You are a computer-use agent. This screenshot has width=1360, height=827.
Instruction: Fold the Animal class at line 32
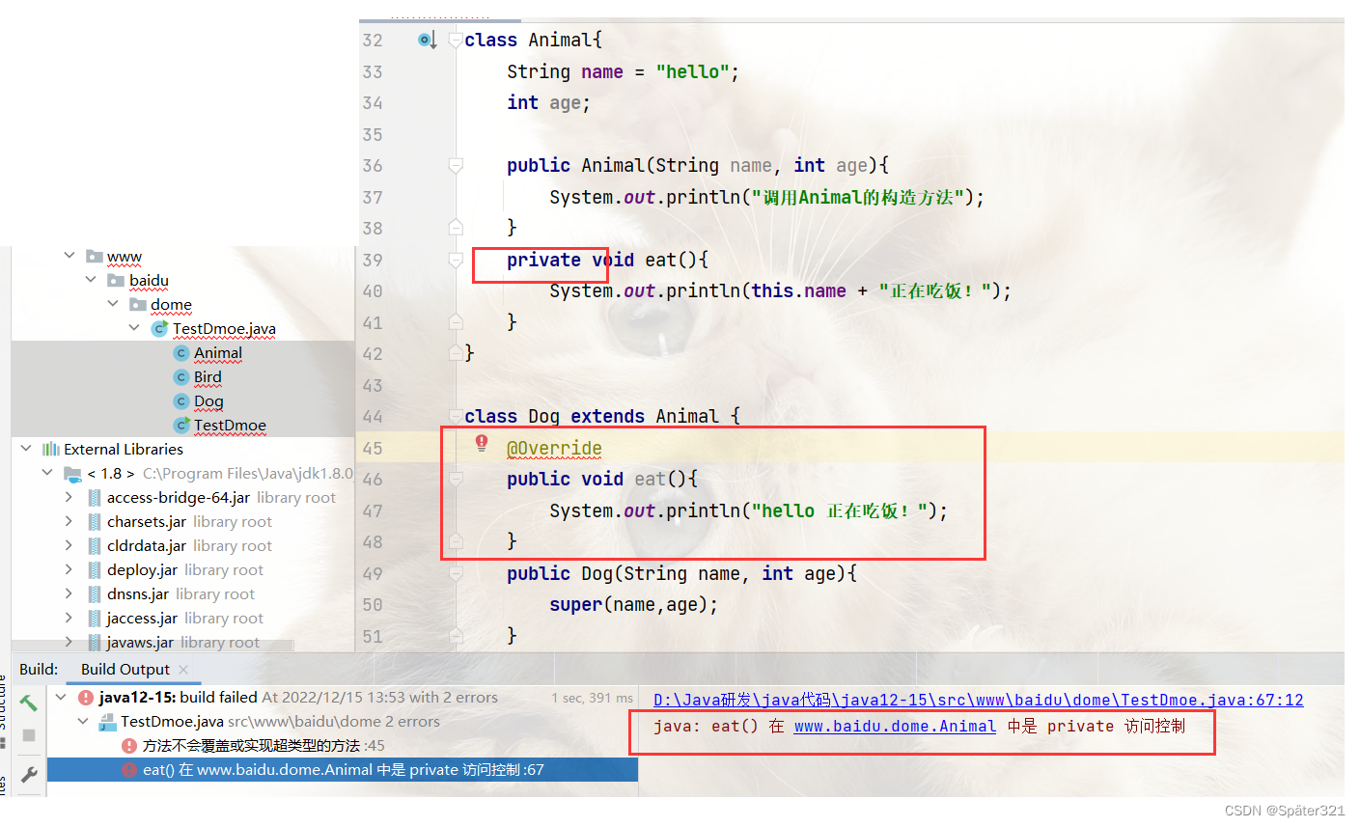click(x=456, y=40)
